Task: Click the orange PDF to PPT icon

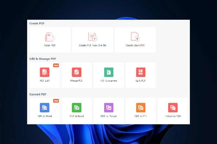Action: pyautogui.click(x=141, y=108)
